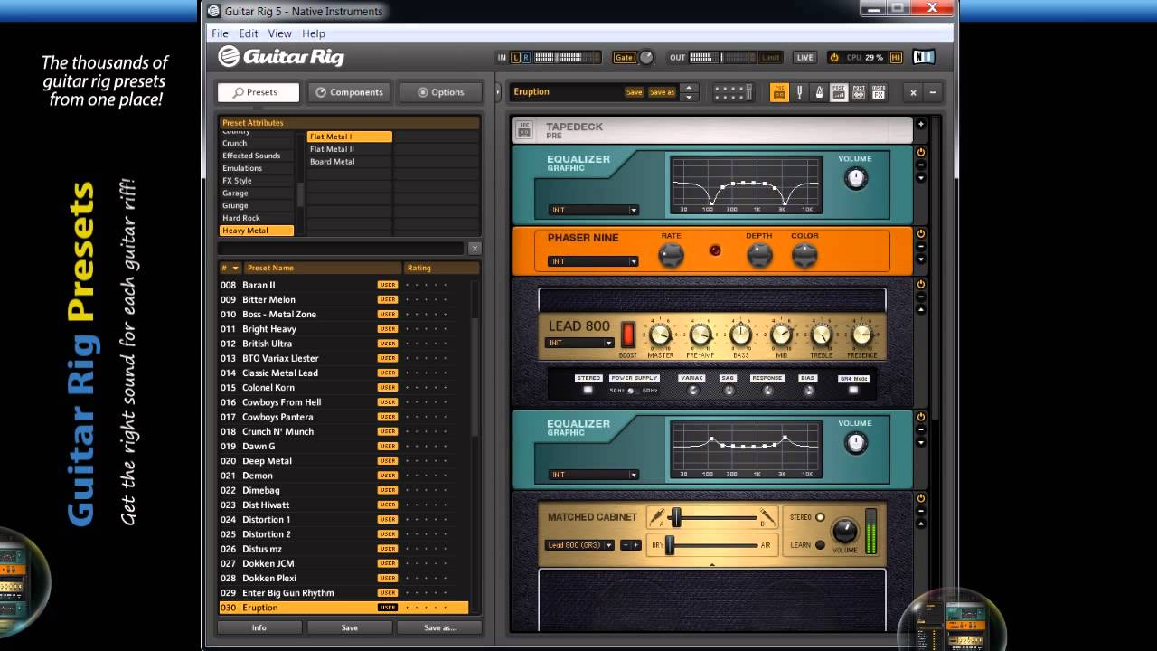The height and width of the screenshot is (651, 1157).
Task: Click the Guitar Rig logo
Action: 281,57
